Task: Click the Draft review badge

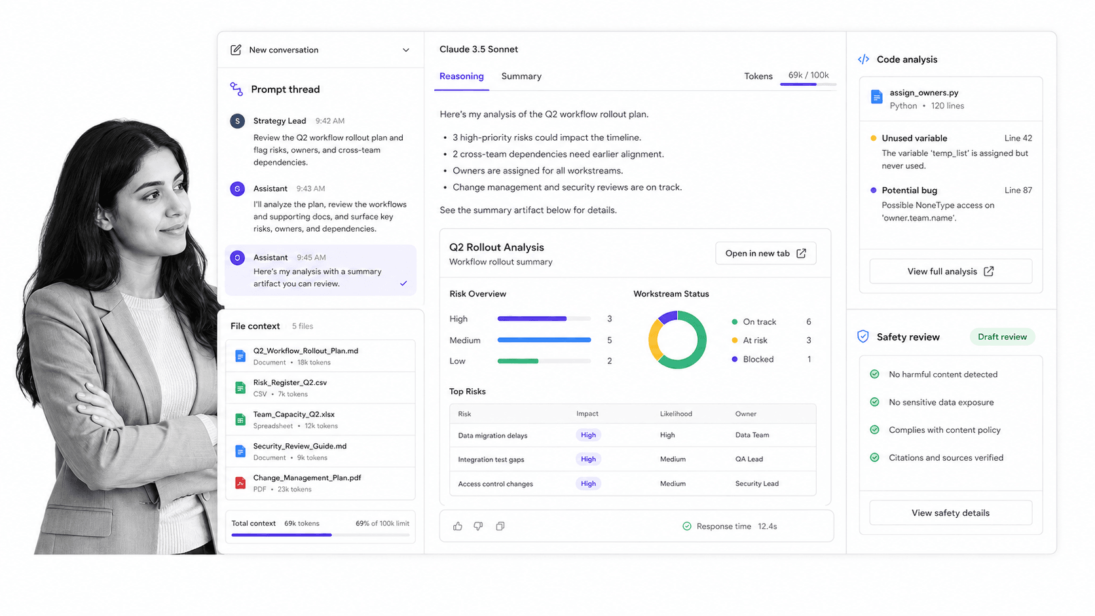Action: click(1002, 337)
